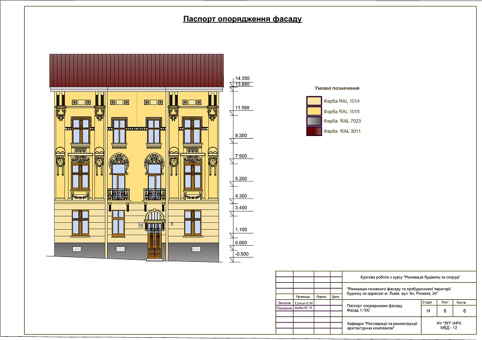Click the 9.300 elevation mark
Screen dimensions: 482x340
point(241,135)
